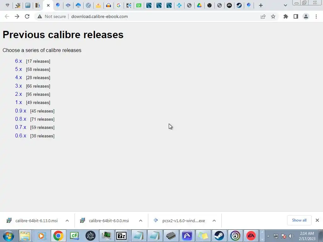
Task: Open Steam from the taskbar
Action: pyautogui.click(x=219, y=236)
